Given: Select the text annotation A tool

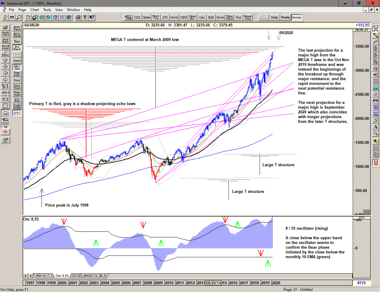Looking at the screenshot, I should coord(376,127).
